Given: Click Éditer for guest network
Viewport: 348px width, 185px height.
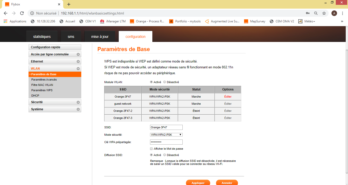Looking at the screenshot, I should (228, 104).
